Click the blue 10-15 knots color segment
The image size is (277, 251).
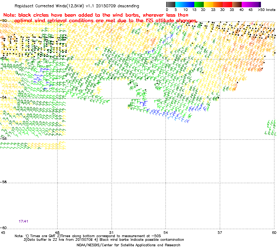pos(190,4)
